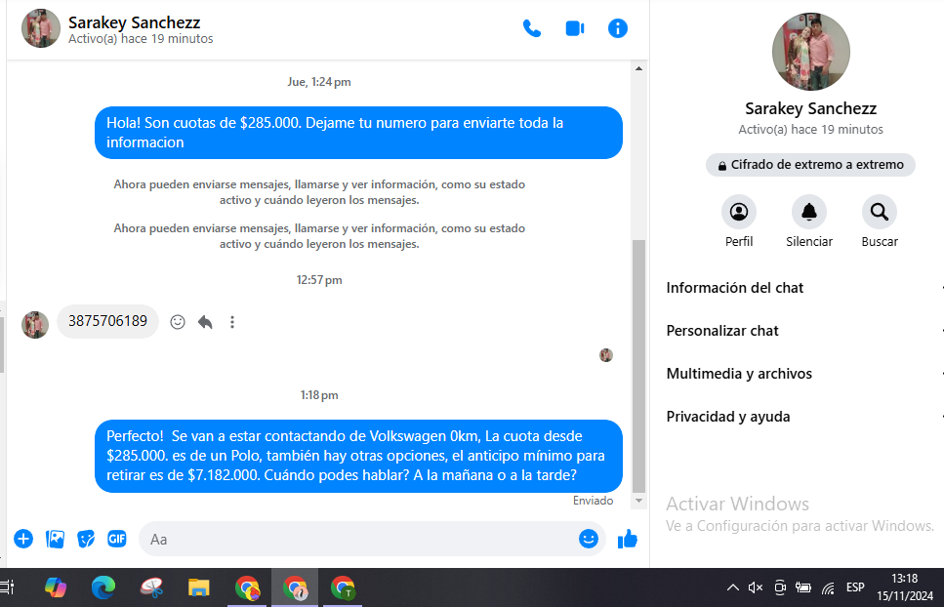Search the conversation with Buscar
This screenshot has width=944, height=607.
click(879, 213)
